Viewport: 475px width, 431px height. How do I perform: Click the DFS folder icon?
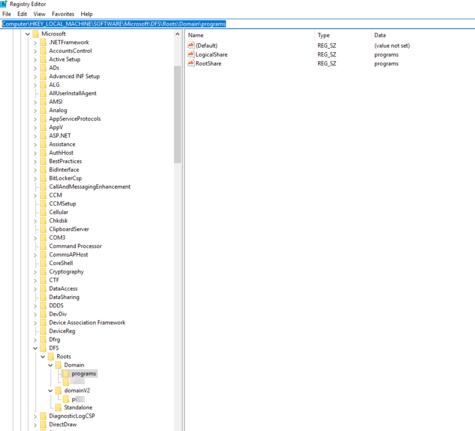(x=43, y=348)
